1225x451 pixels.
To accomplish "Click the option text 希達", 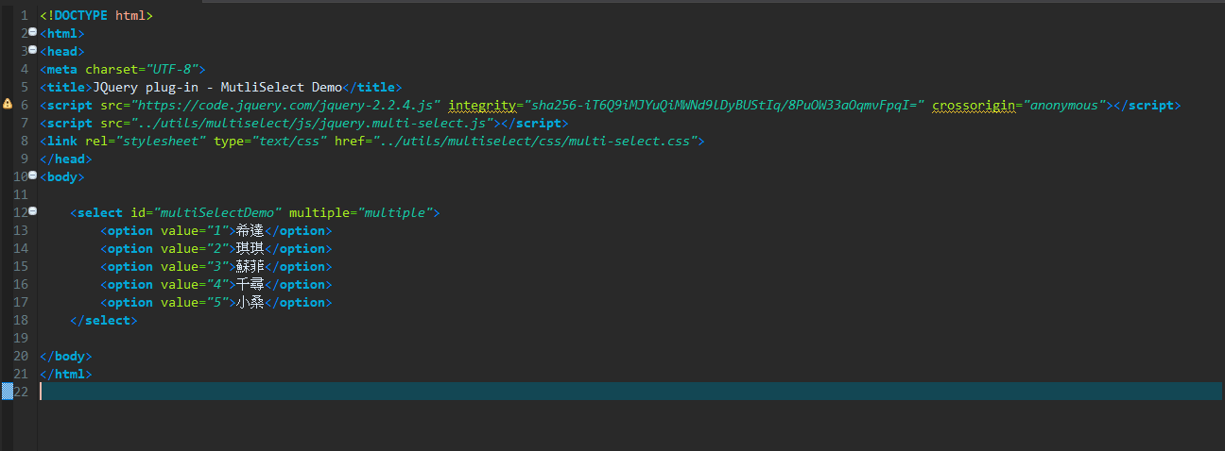I will [x=250, y=230].
